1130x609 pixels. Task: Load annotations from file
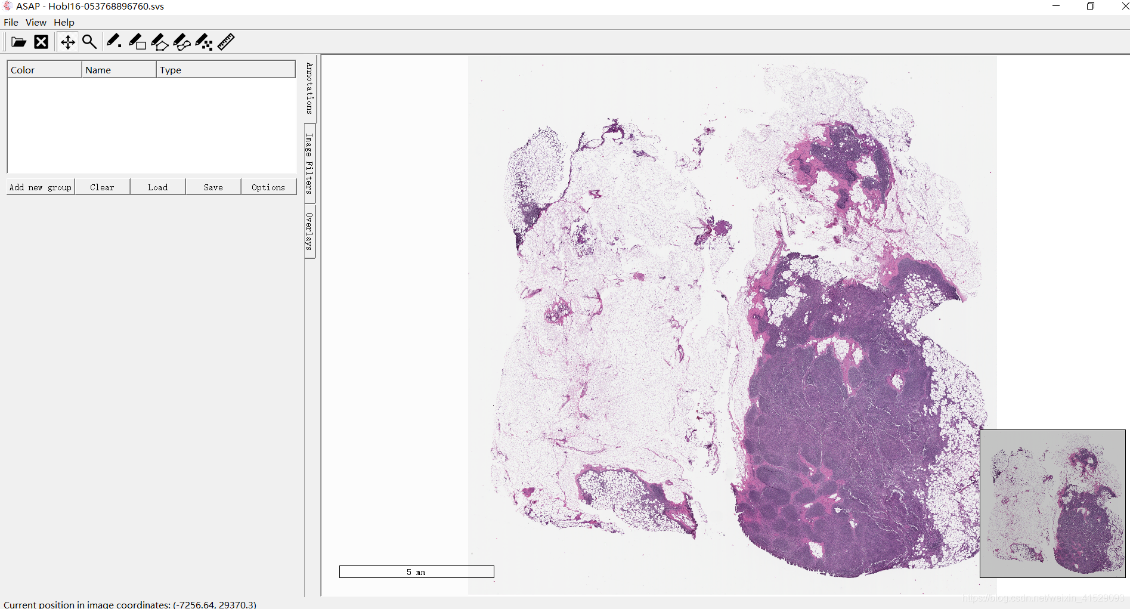pos(157,187)
